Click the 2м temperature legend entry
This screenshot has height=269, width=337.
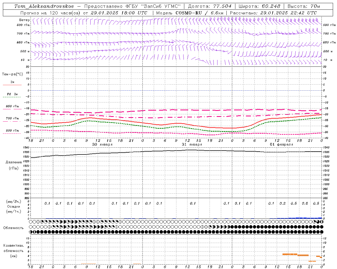pos(12,82)
